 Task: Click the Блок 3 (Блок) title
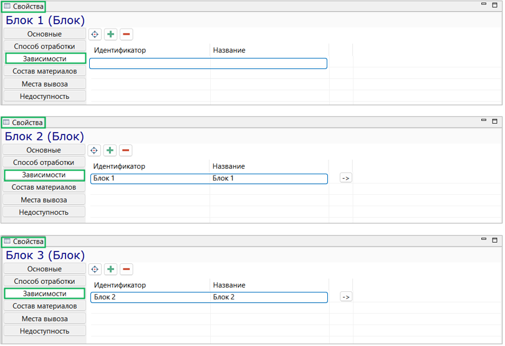pyautogui.click(x=45, y=255)
